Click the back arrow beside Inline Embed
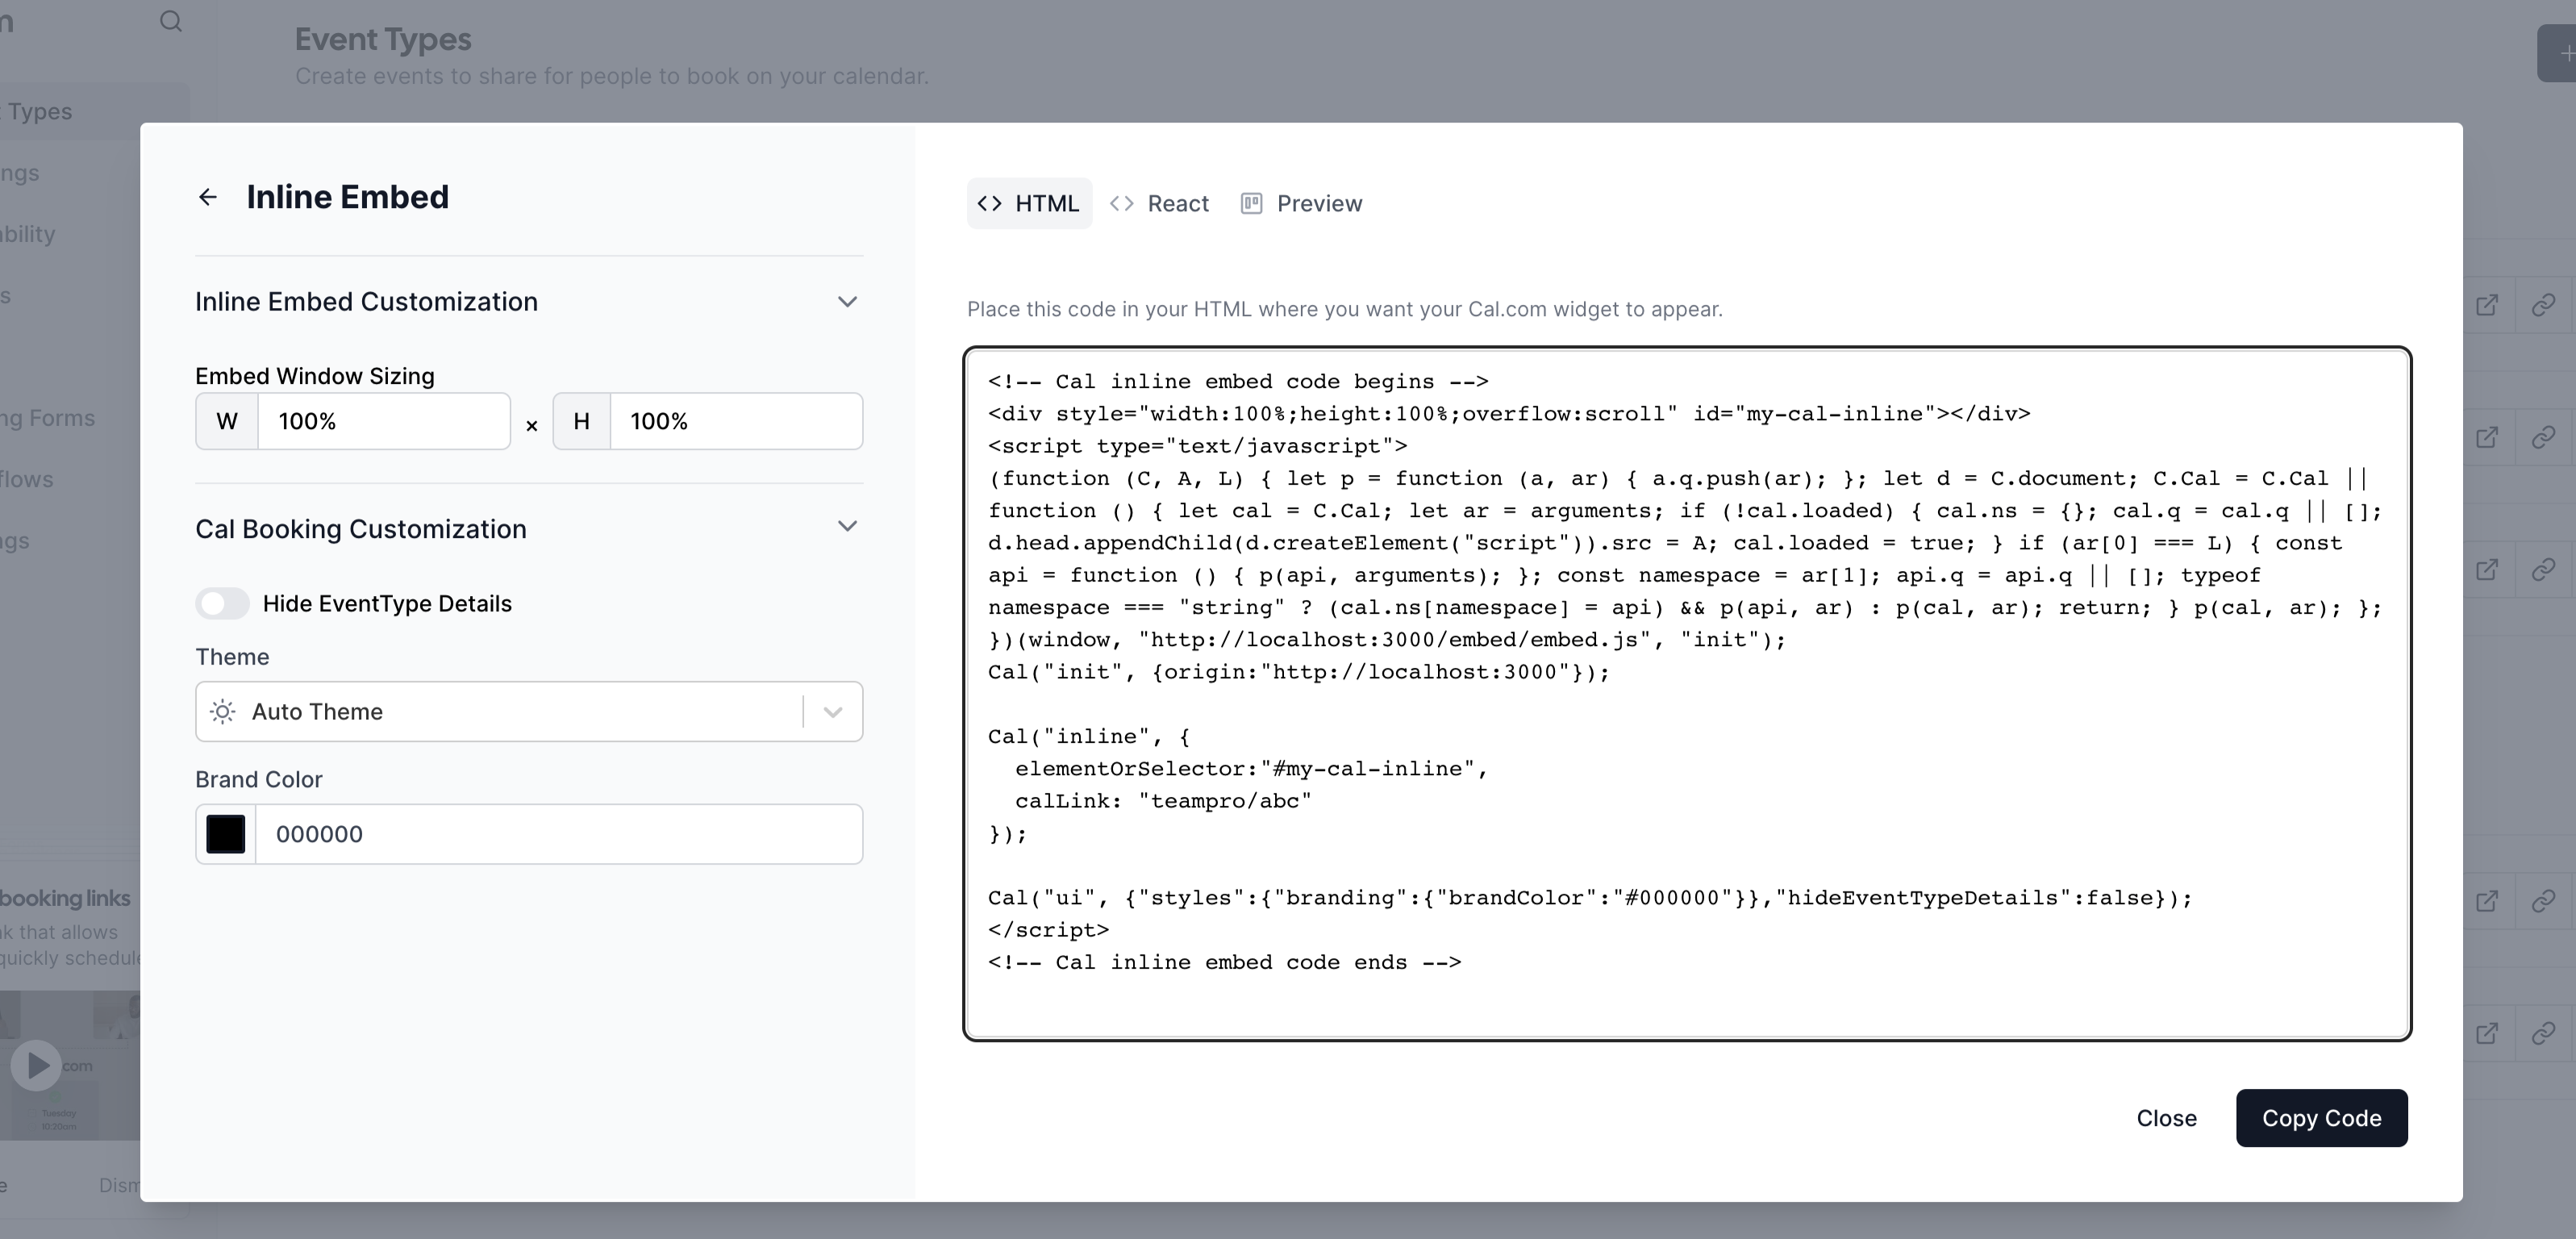The width and height of the screenshot is (2576, 1239). coord(207,196)
